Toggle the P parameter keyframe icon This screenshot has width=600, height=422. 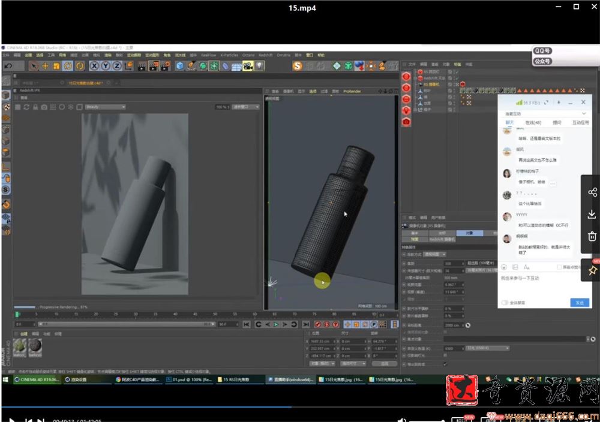(374, 324)
